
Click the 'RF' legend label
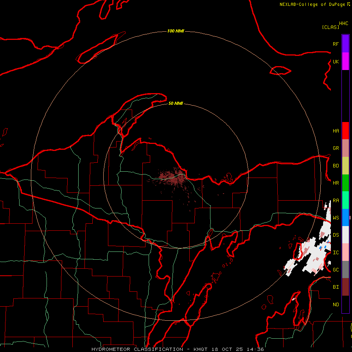coord(336,44)
